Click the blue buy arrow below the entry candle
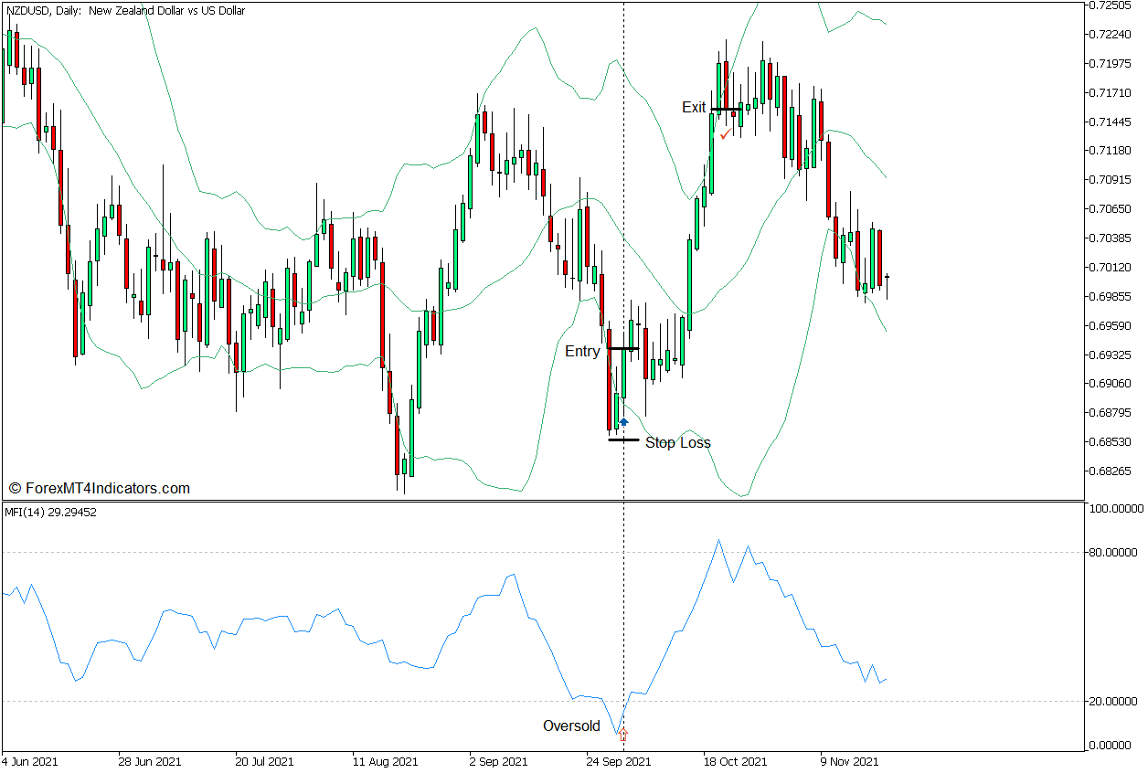The width and height of the screenshot is (1148, 773). (623, 422)
